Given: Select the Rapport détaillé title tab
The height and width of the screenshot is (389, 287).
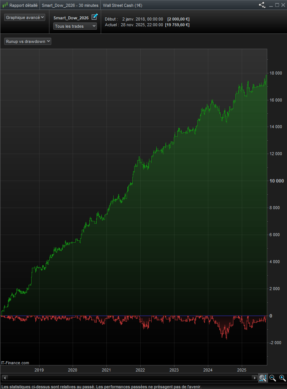Looking at the screenshot, I should click(23, 5).
